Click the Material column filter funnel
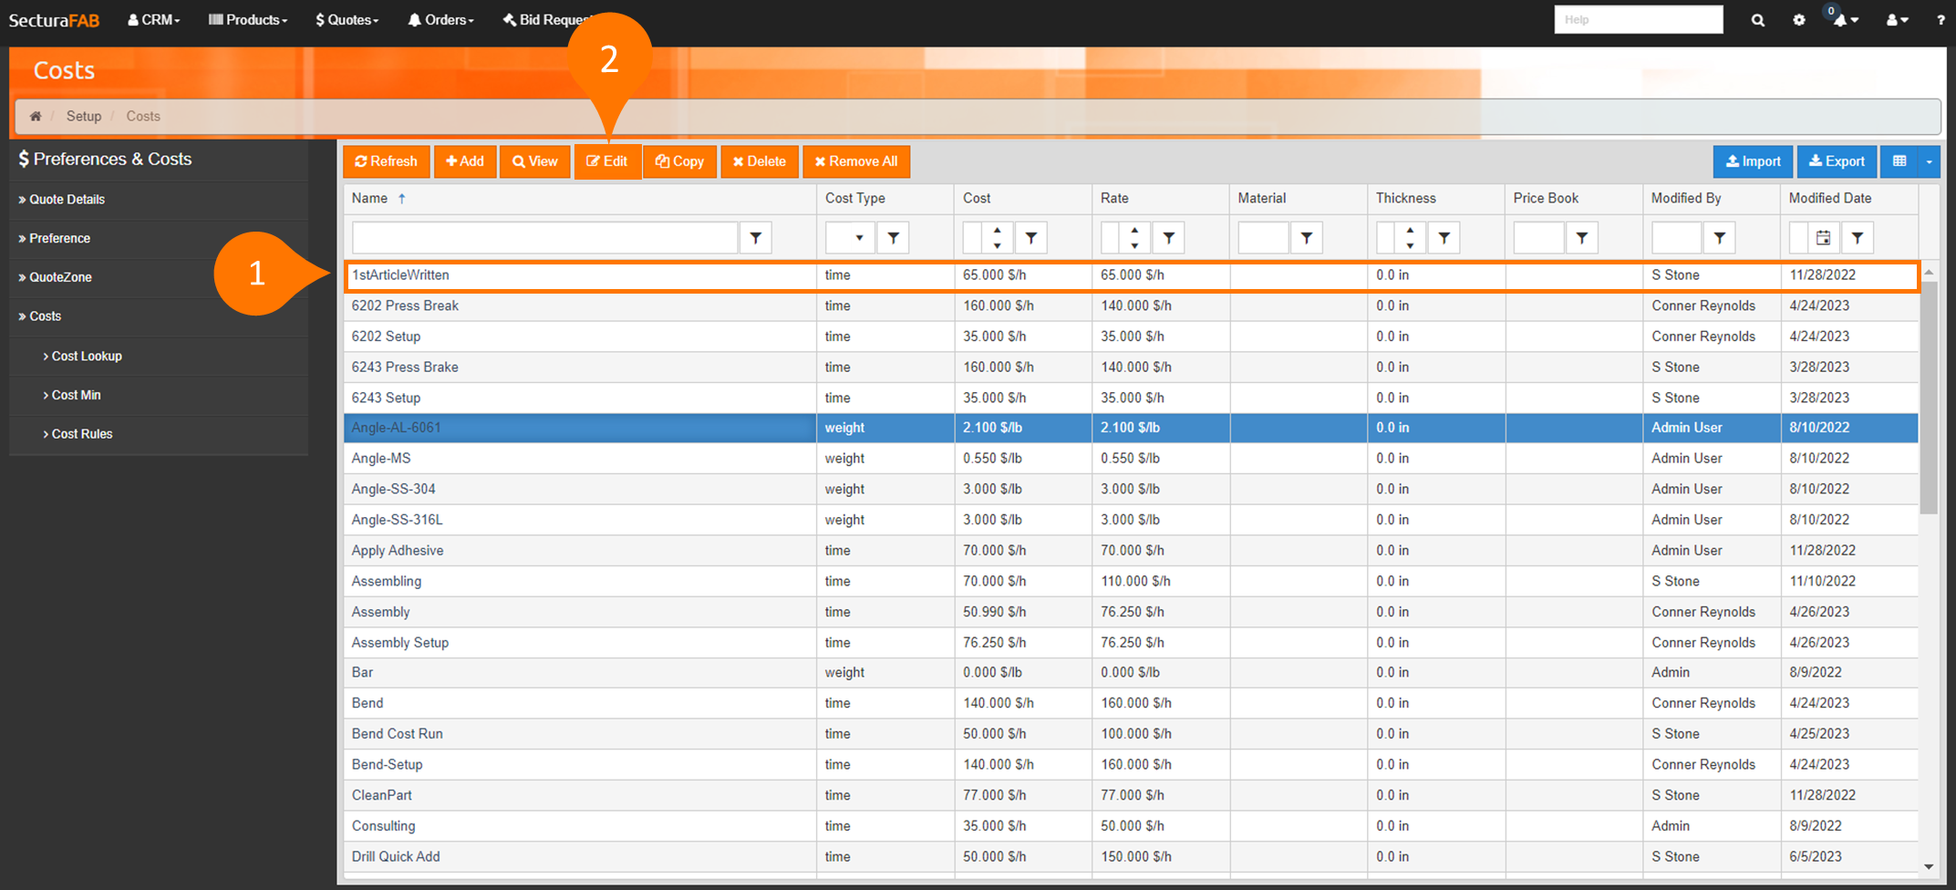Image resolution: width=1956 pixels, height=890 pixels. click(x=1307, y=238)
